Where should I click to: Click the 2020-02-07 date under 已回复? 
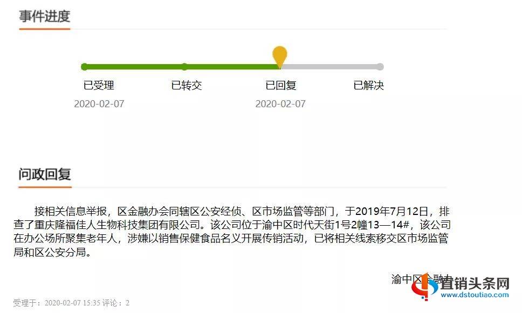click(280, 104)
